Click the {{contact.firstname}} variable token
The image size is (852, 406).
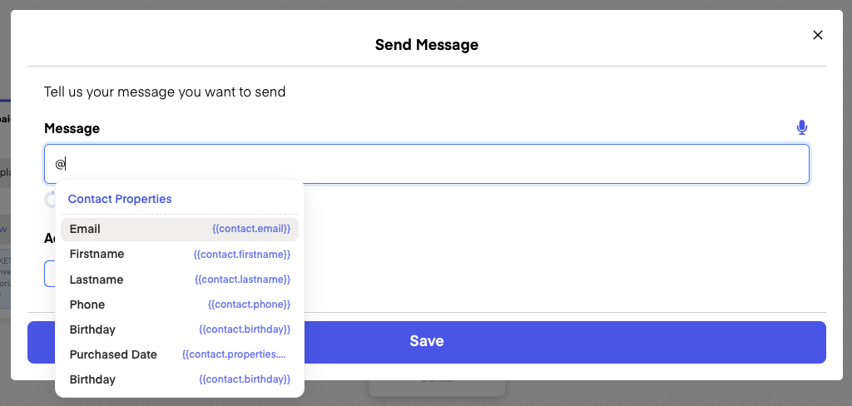point(242,254)
